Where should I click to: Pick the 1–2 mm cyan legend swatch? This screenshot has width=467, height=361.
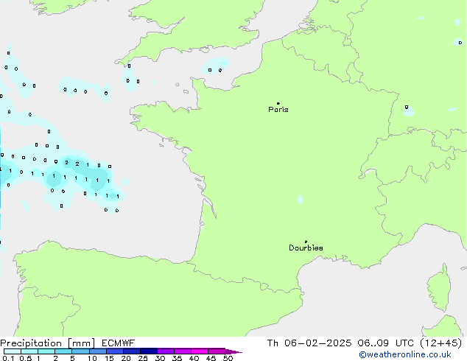(x=46, y=351)
